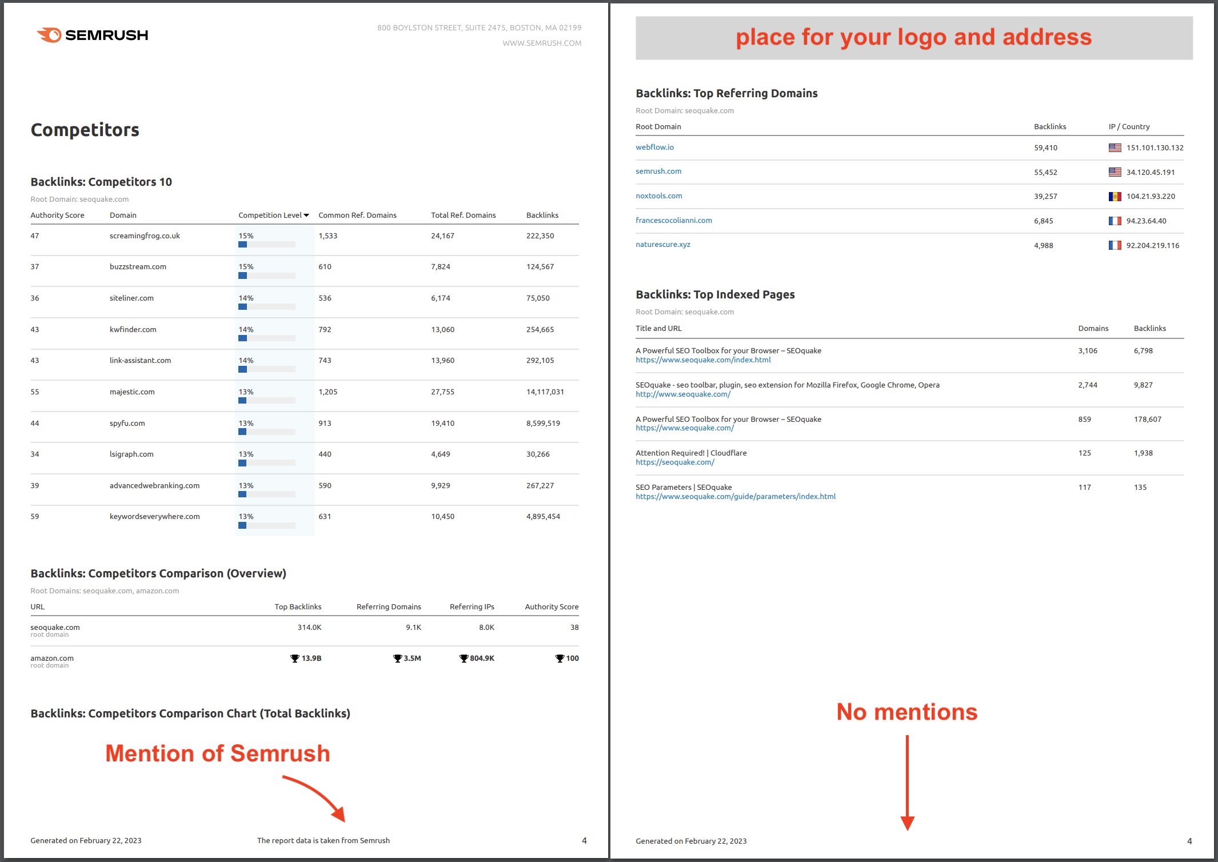Click the 'SEO Parameters | SEOquake' page title
This screenshot has width=1218, height=862.
pos(684,487)
